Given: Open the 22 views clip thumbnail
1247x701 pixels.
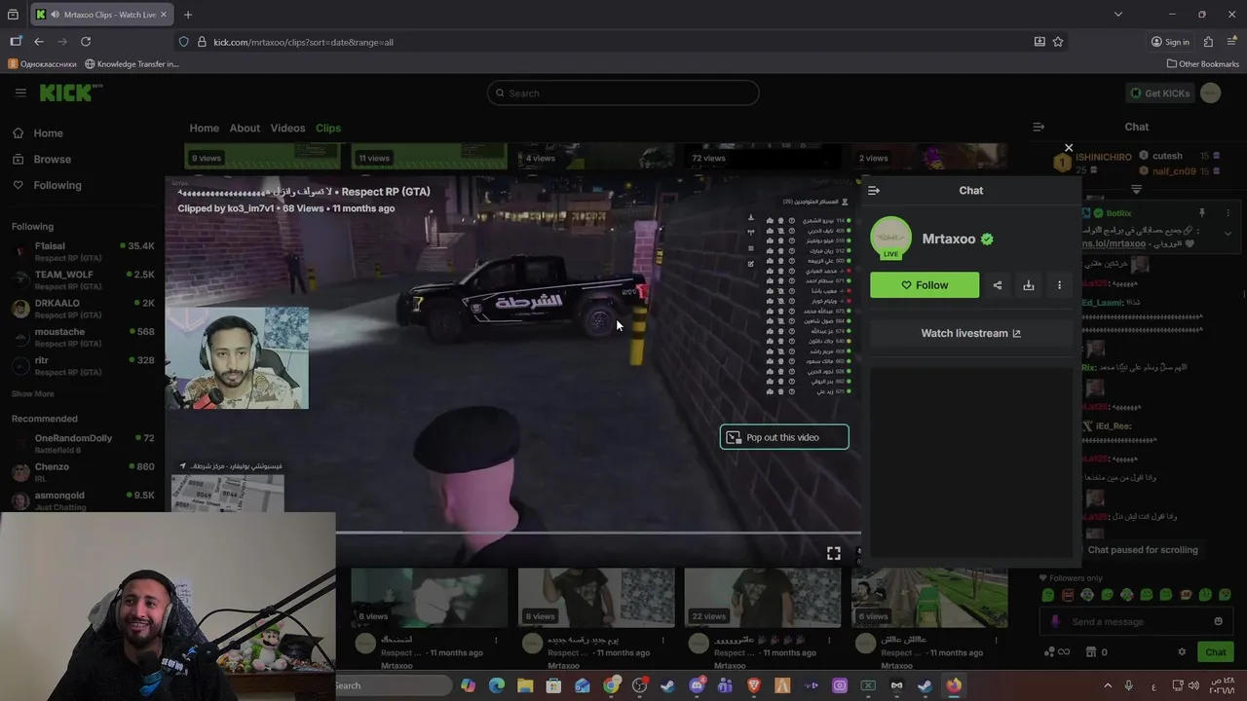Looking at the screenshot, I should 763,597.
